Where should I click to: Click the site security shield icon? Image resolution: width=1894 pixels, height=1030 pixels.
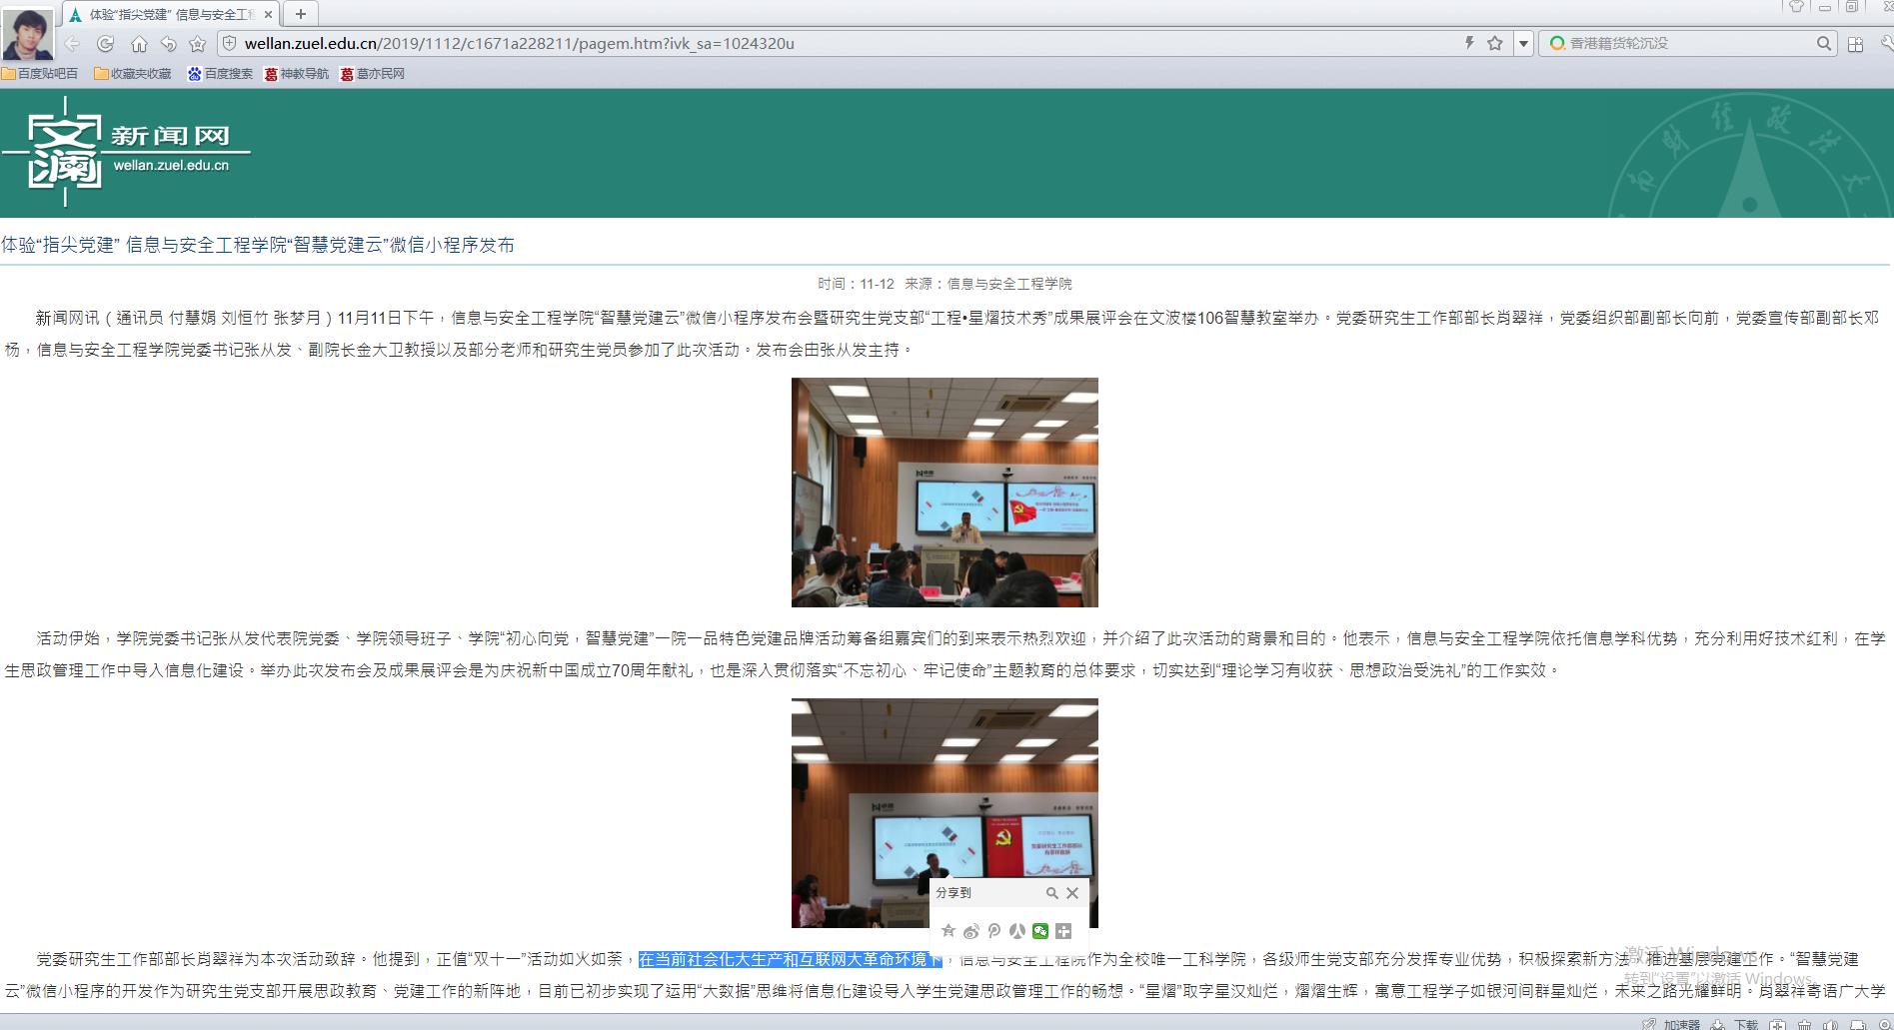point(229,43)
